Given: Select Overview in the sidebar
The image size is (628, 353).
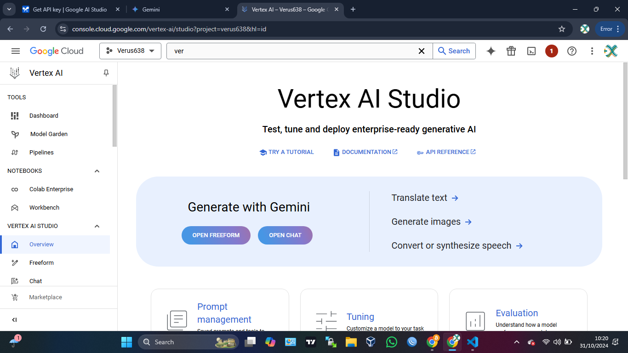Looking at the screenshot, I should coord(55,245).
